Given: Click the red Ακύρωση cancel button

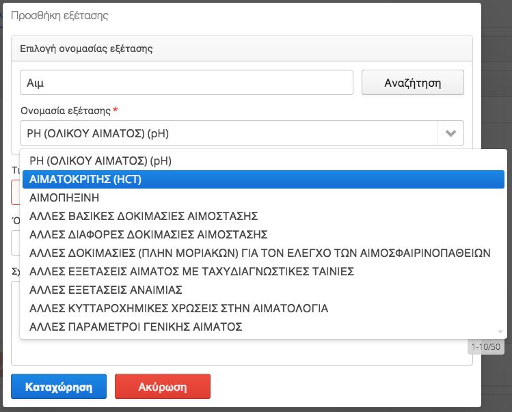Looking at the screenshot, I should tap(163, 387).
